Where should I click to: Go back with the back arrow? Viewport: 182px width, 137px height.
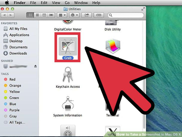(4, 15)
